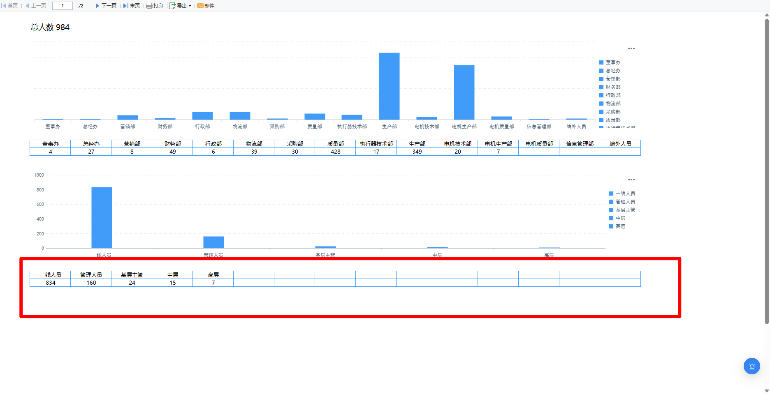Toggle 一线人员 series in the legend
Image resolution: width=770 pixels, height=394 pixels.
click(622, 194)
